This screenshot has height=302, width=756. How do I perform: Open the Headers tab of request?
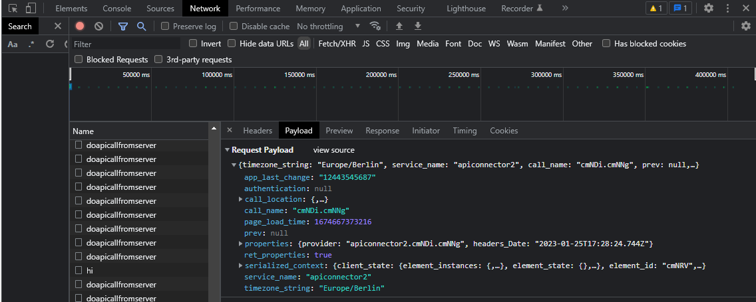point(258,130)
